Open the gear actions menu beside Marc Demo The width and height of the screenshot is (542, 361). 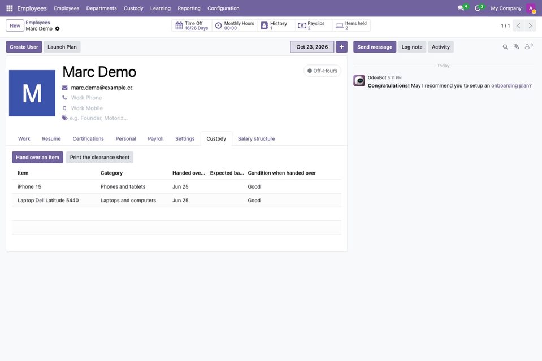tap(58, 29)
